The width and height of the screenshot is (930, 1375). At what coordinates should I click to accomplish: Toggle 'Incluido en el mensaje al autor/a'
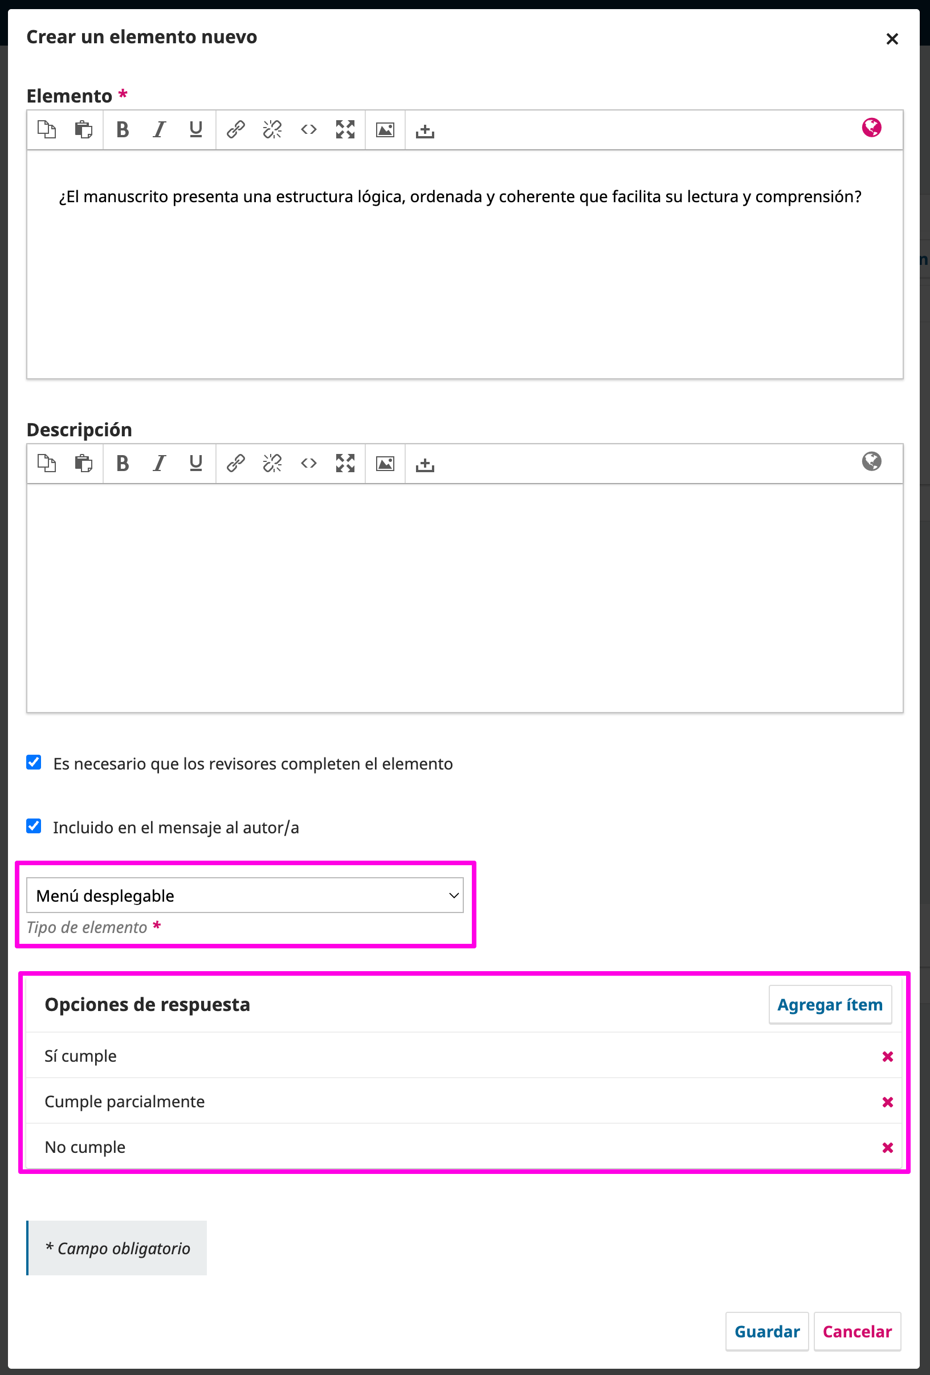click(34, 826)
